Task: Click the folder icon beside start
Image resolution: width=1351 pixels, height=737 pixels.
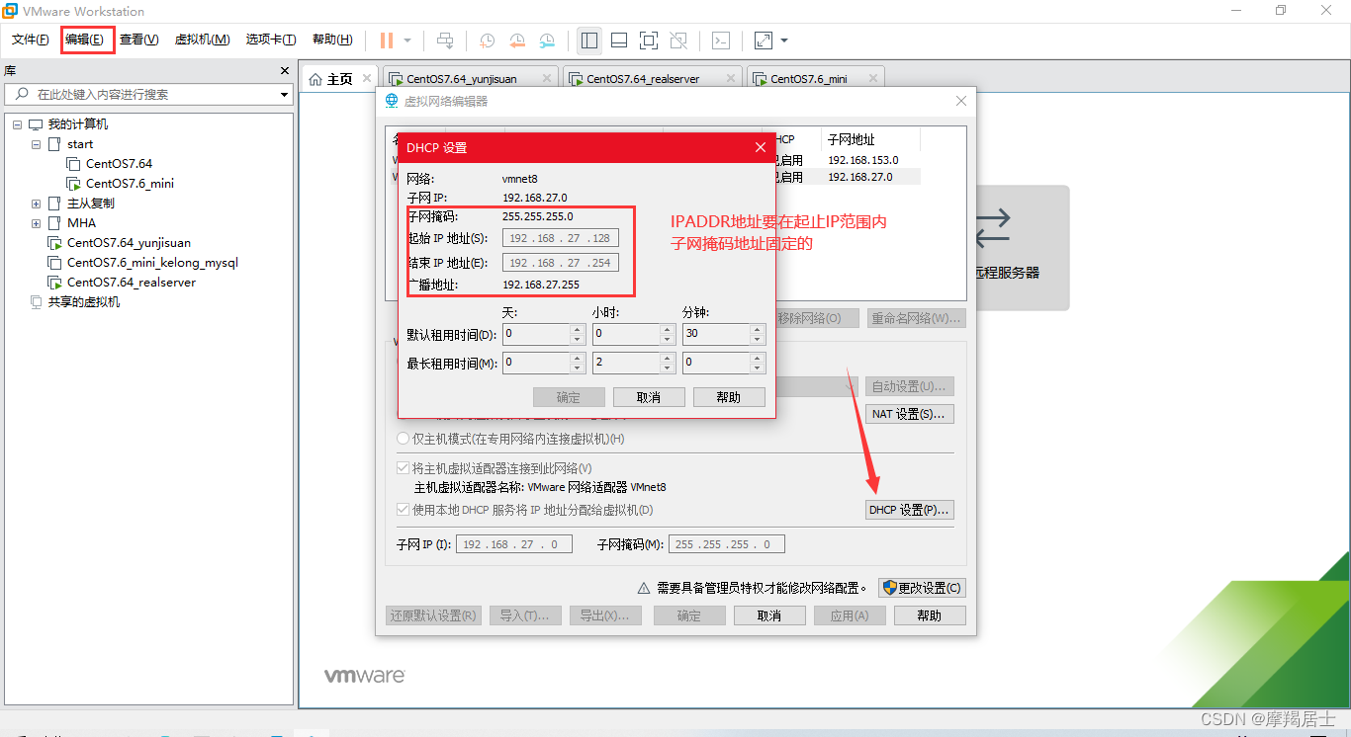Action: tap(54, 144)
